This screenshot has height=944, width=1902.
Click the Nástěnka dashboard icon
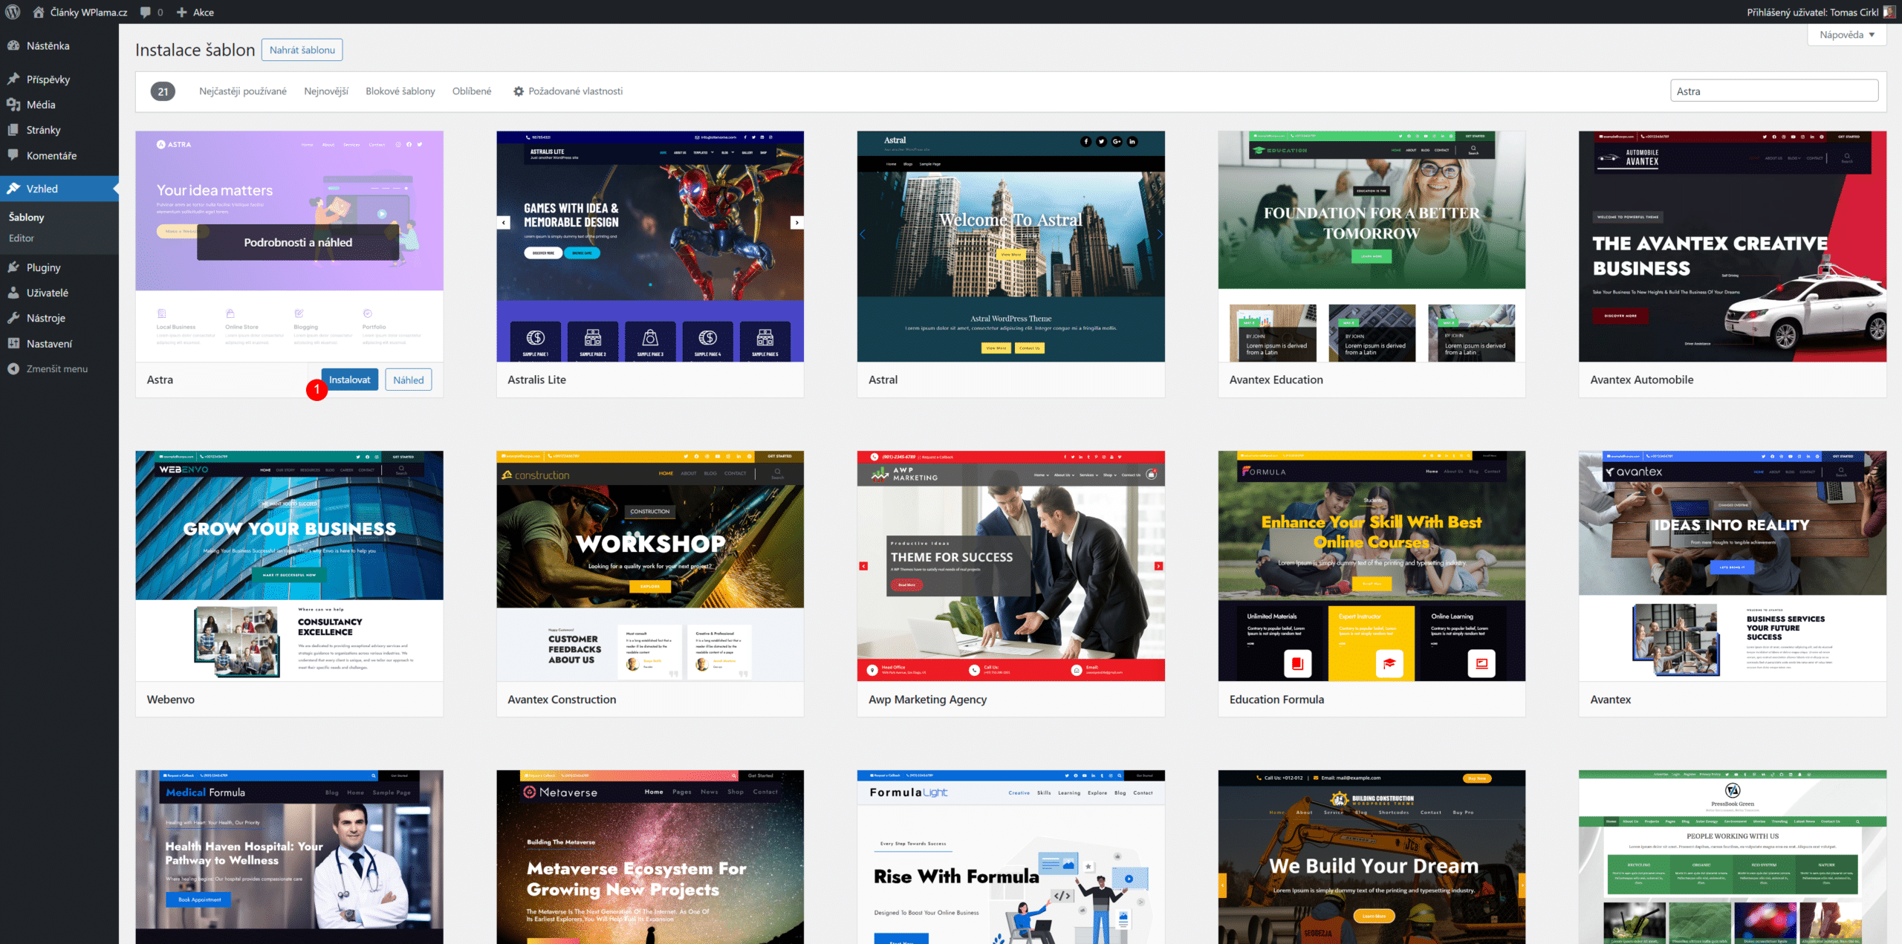pyautogui.click(x=13, y=45)
